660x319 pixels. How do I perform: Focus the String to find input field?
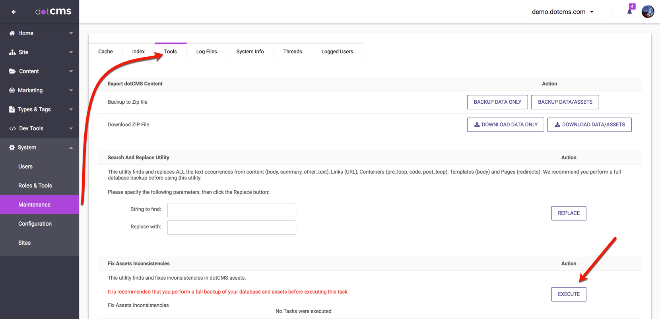[231, 210]
